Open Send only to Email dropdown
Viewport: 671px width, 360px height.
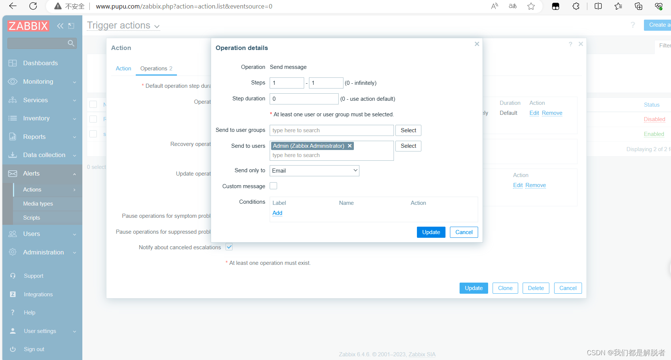click(315, 171)
